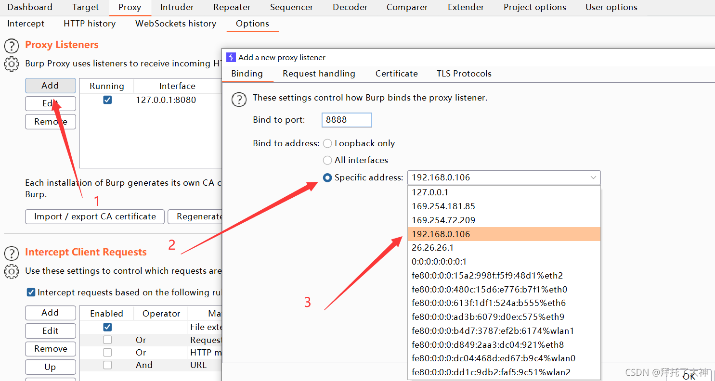
Task: Open the Repeater tab
Action: [232, 7]
